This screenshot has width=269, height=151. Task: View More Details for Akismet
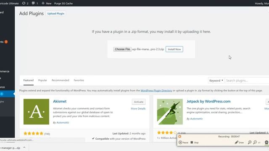(138, 109)
